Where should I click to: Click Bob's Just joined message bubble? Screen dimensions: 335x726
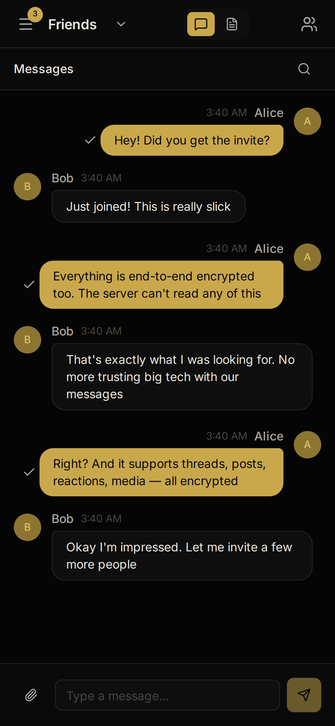pyautogui.click(x=149, y=206)
